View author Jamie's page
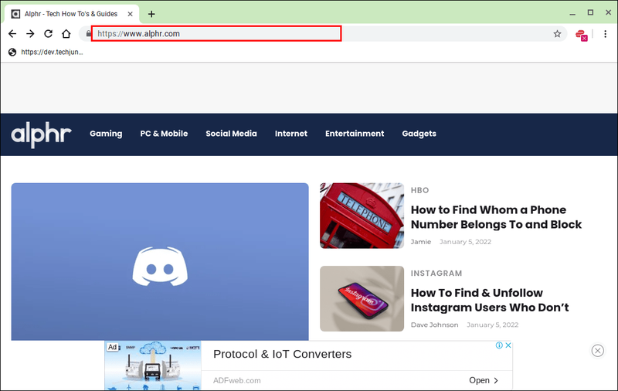618x391 pixels. pyautogui.click(x=421, y=242)
